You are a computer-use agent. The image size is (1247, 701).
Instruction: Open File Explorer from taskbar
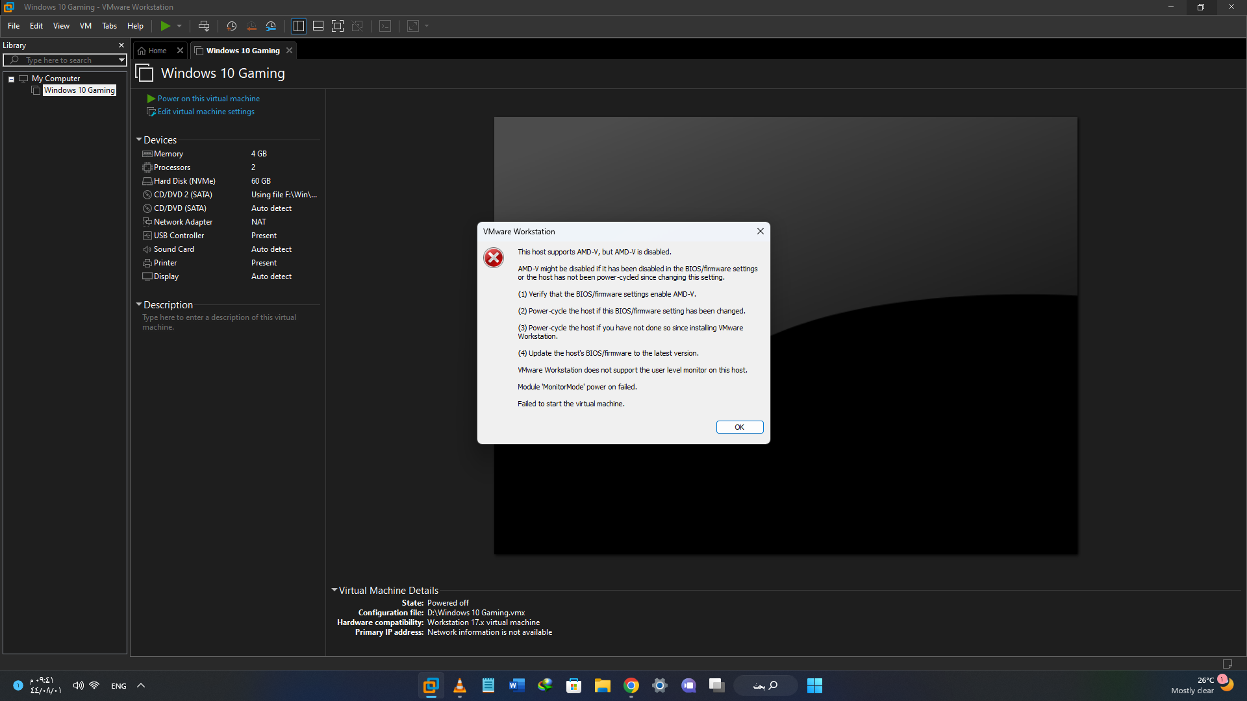(x=603, y=685)
